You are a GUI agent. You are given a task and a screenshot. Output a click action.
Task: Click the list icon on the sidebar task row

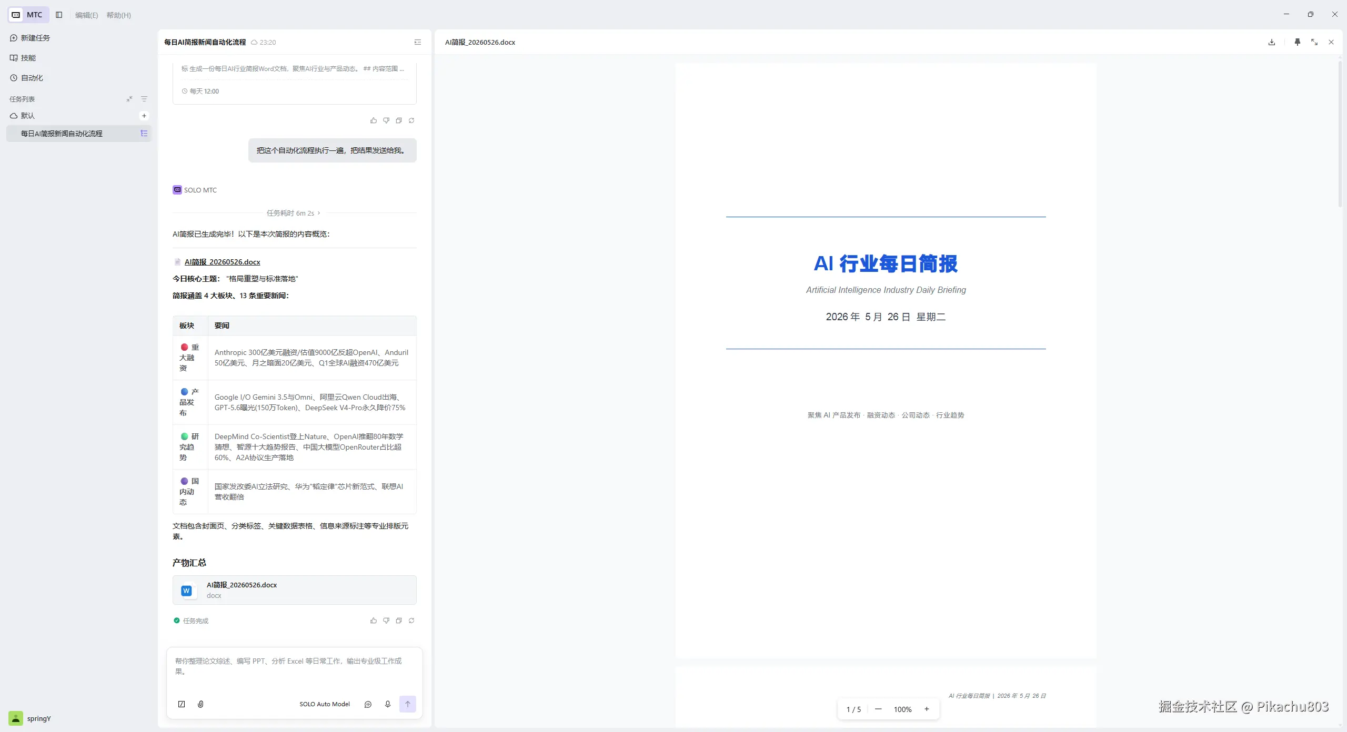[x=144, y=134]
